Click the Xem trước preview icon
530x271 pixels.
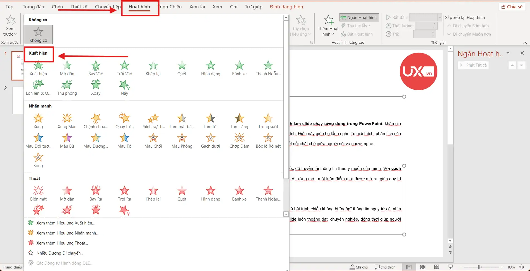(x=10, y=19)
